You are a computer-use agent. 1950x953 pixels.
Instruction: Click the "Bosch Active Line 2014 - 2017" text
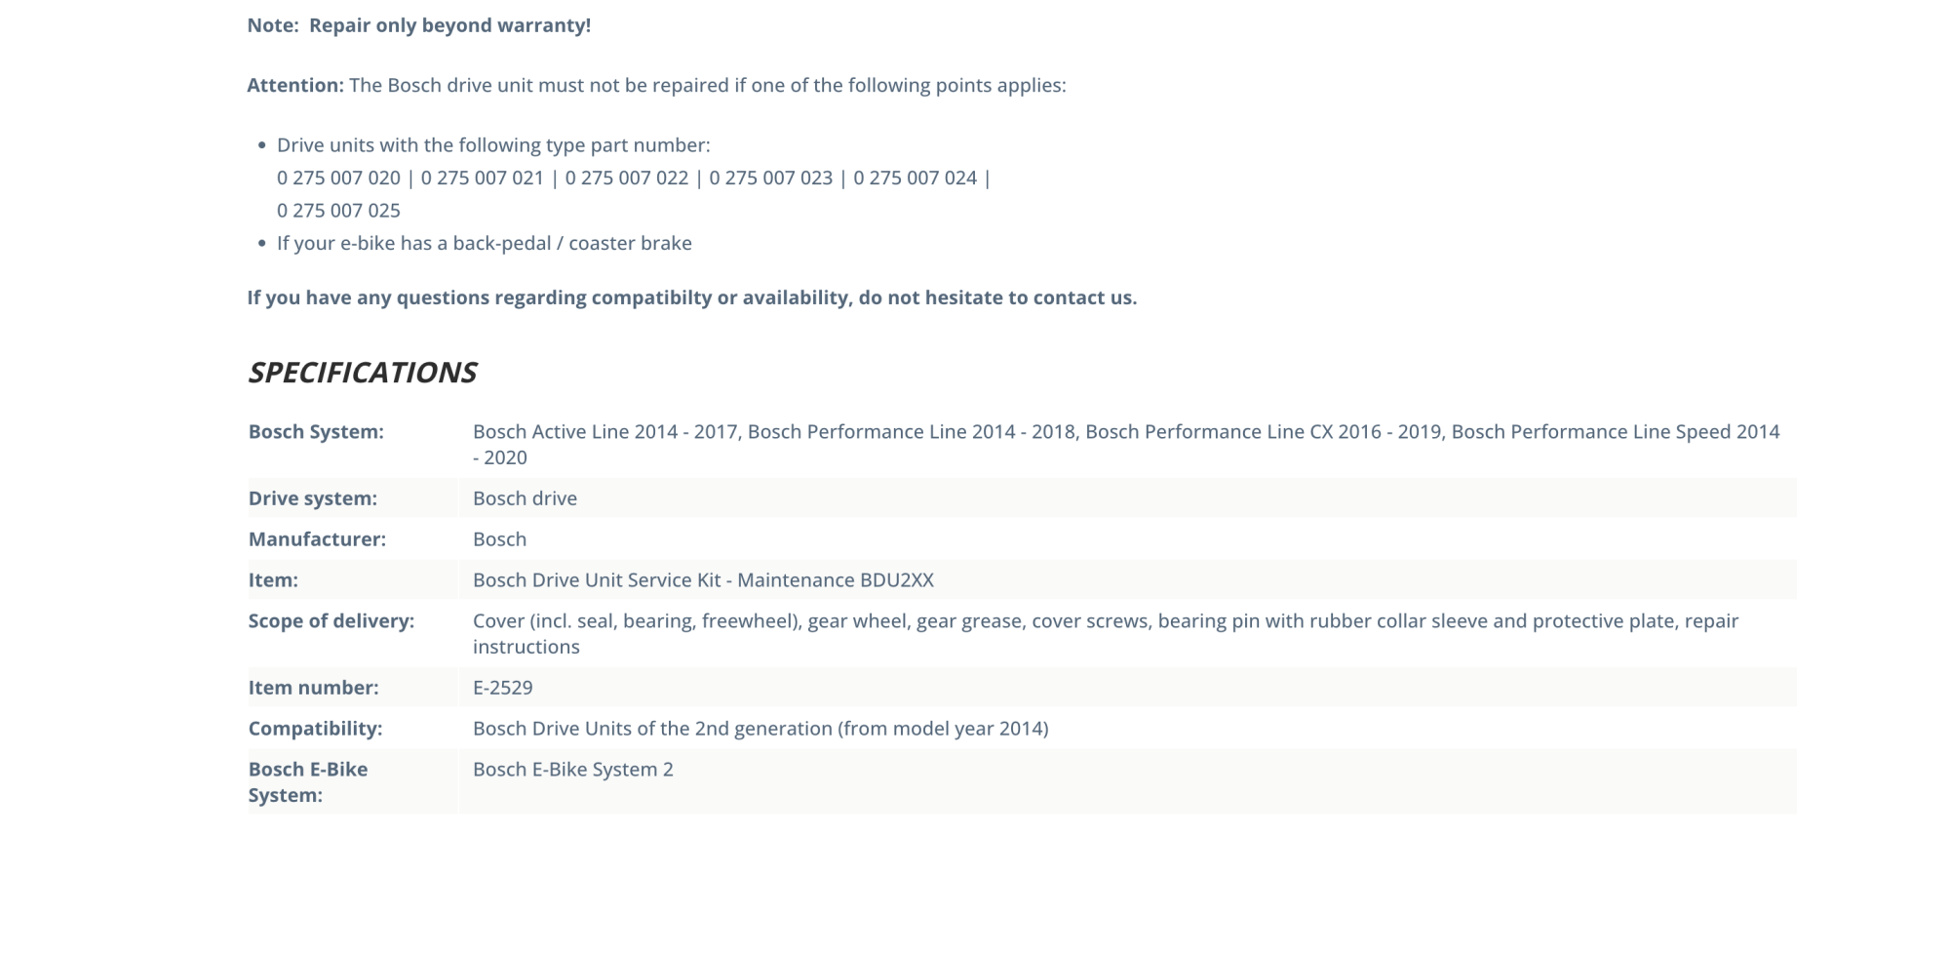pyautogui.click(x=604, y=432)
